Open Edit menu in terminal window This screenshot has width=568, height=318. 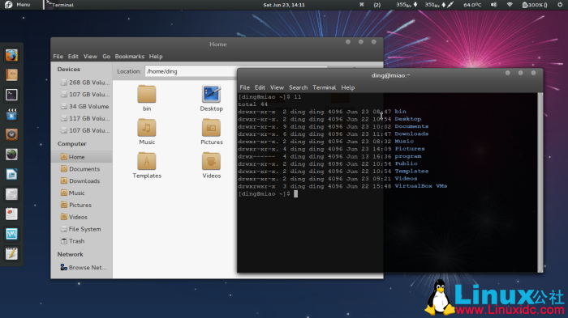coord(260,87)
